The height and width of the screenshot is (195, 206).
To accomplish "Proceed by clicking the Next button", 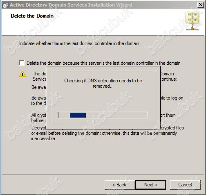I will point(150,185).
